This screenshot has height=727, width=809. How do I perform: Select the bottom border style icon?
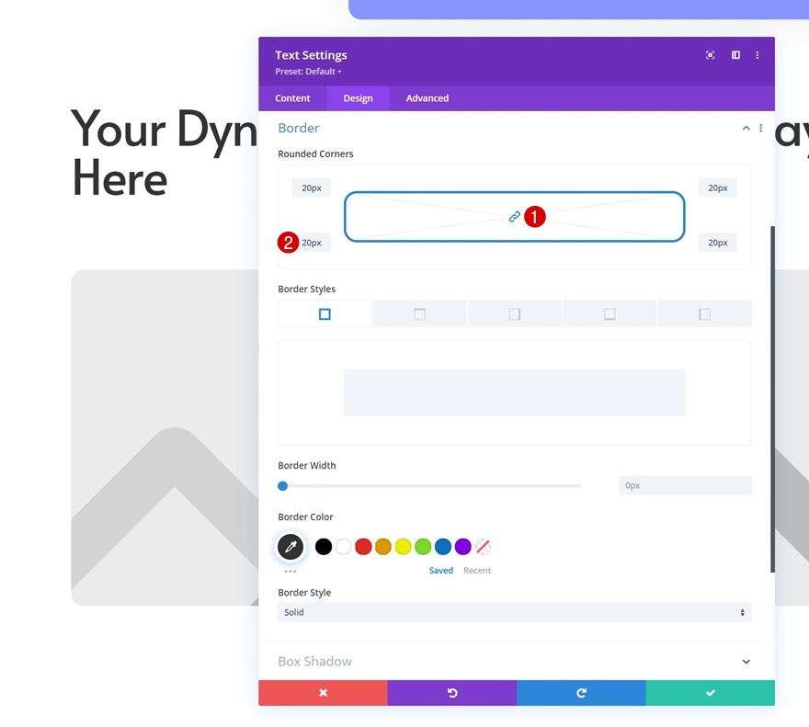610,313
